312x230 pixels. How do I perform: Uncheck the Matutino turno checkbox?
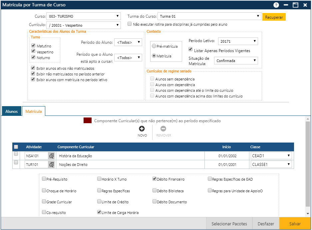pos(33,46)
